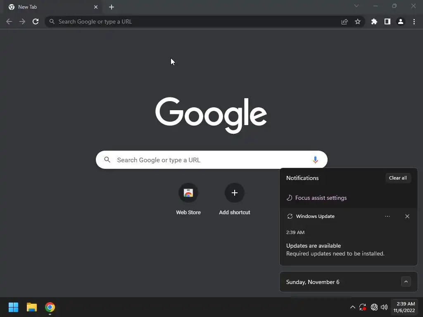Open the Chrome profile avatar
423x317 pixels.
(401, 21)
